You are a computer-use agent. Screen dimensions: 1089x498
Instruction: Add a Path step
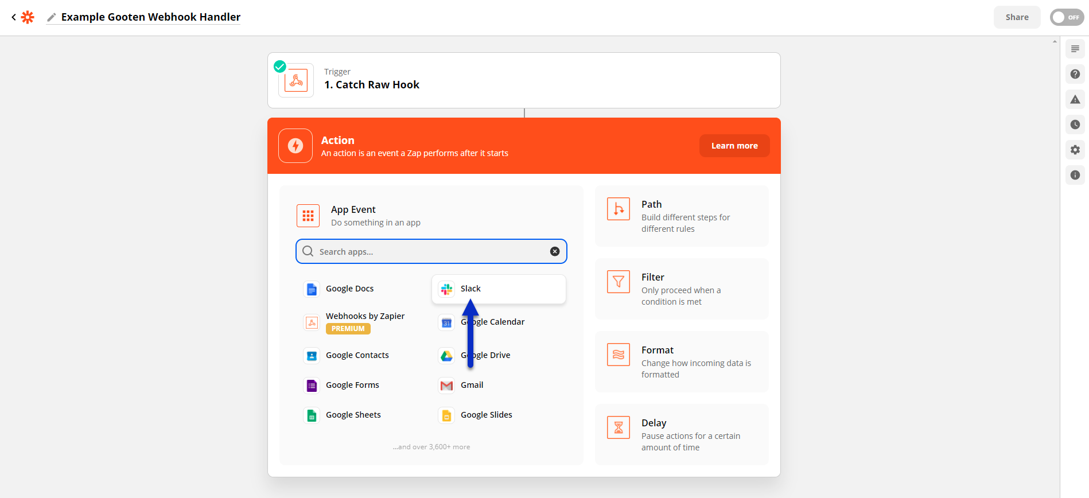coord(682,216)
